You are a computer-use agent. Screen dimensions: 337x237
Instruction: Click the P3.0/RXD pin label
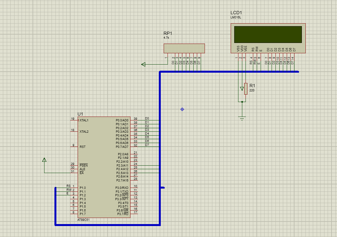pos(122,188)
